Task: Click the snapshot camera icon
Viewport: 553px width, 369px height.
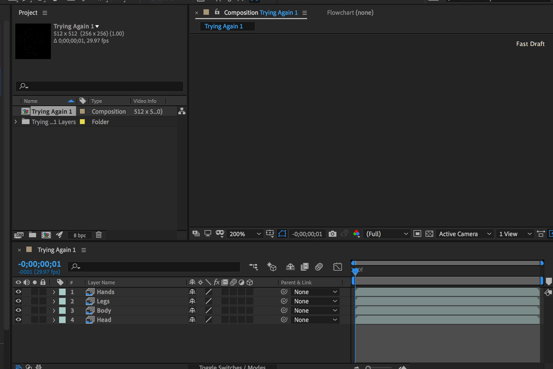Action: [332, 234]
